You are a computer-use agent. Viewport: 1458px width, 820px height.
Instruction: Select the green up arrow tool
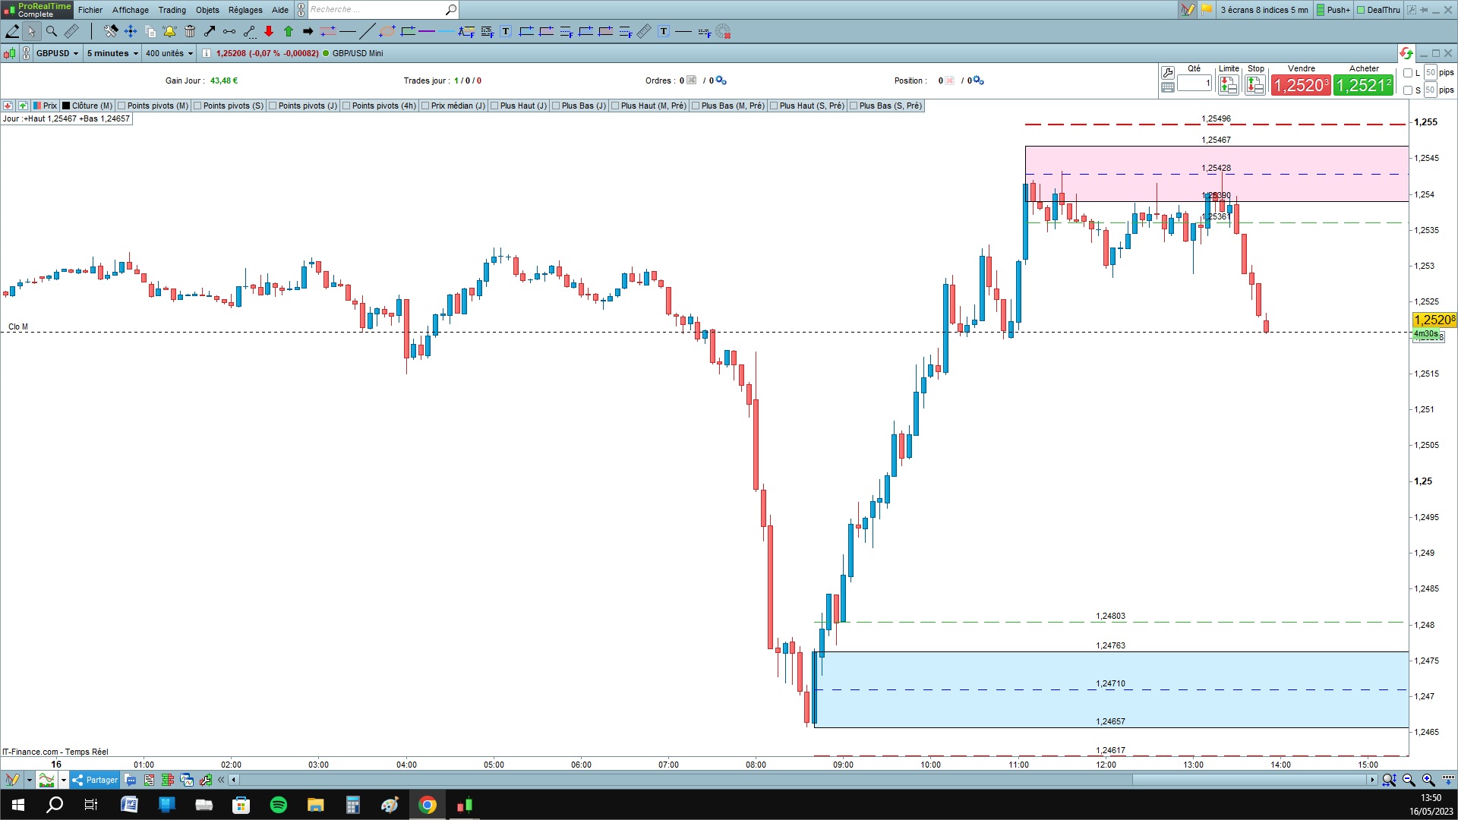pos(289,31)
